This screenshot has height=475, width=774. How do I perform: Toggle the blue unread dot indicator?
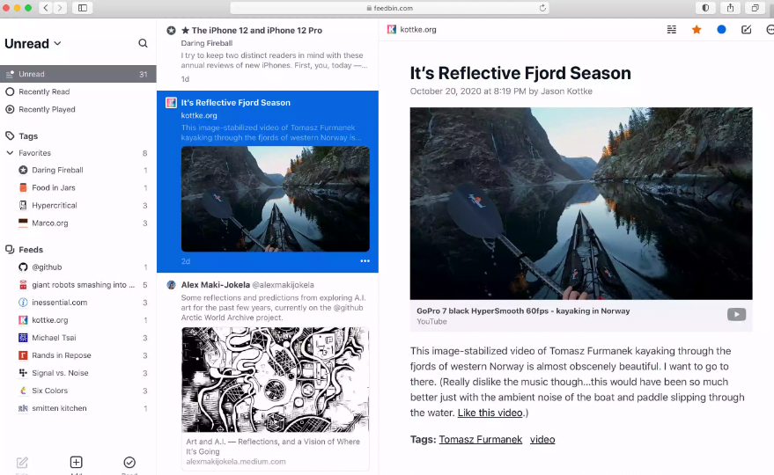(x=721, y=29)
